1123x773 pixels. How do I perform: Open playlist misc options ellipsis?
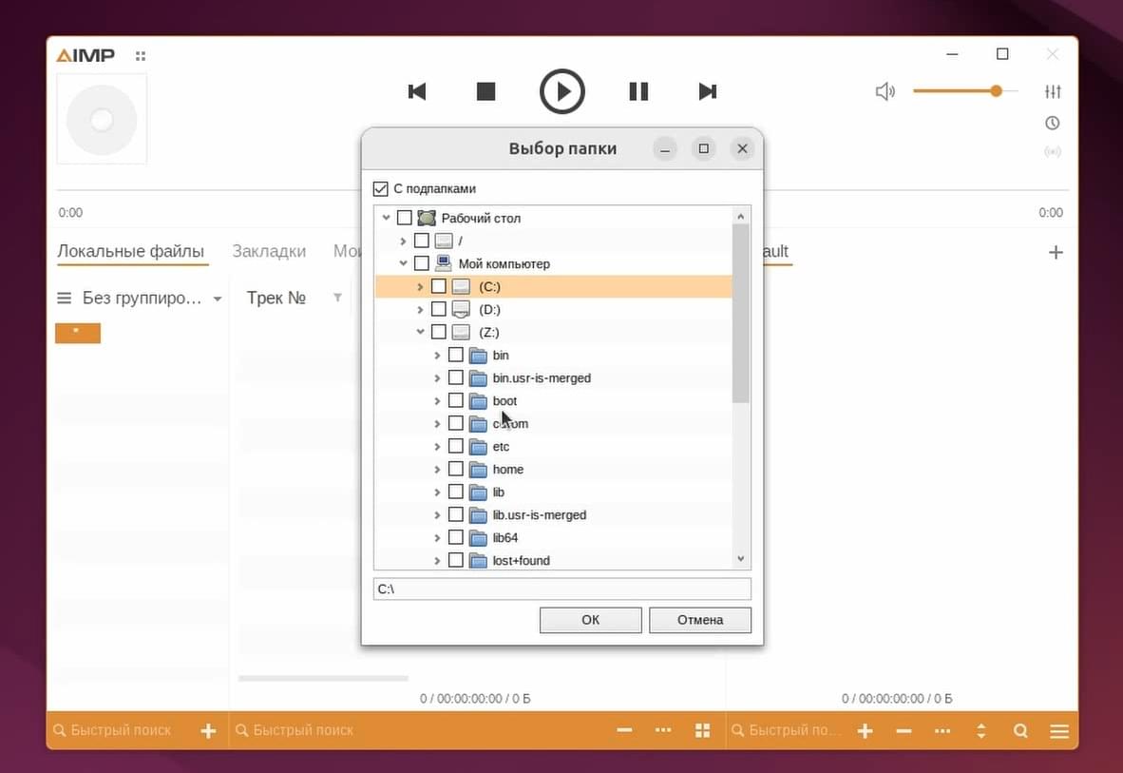point(942,731)
